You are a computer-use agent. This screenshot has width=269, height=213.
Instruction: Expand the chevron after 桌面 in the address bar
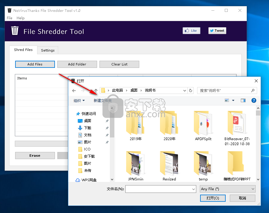tap(141, 90)
